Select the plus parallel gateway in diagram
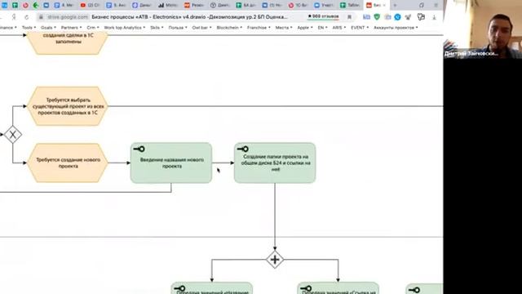The width and height of the screenshot is (522, 294). [x=275, y=260]
